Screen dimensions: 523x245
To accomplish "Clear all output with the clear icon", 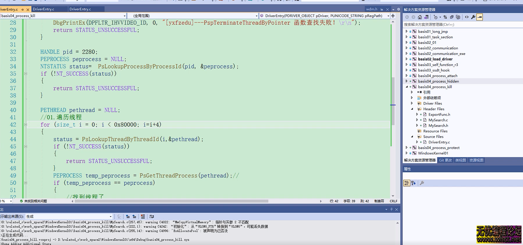I will pos(143,217).
